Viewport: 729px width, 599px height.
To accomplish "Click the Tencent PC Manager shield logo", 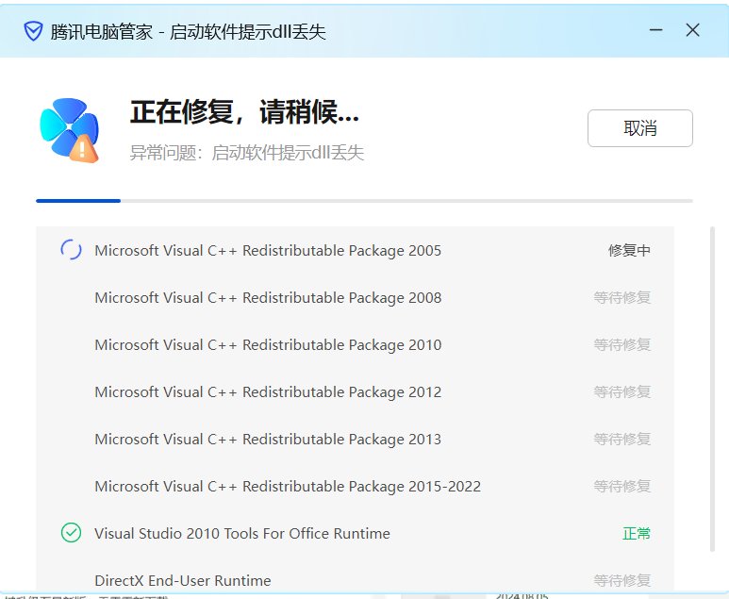I will 33,31.
